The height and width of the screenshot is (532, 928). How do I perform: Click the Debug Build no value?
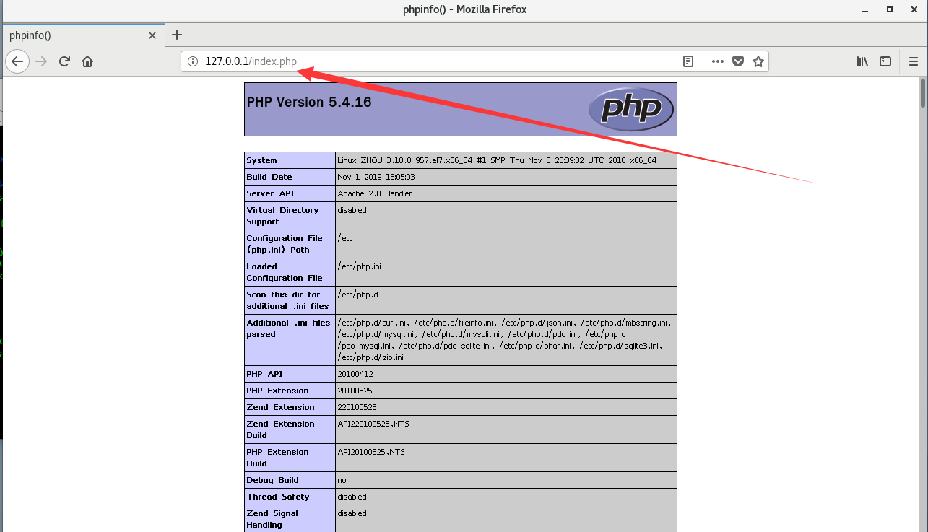[342, 480]
